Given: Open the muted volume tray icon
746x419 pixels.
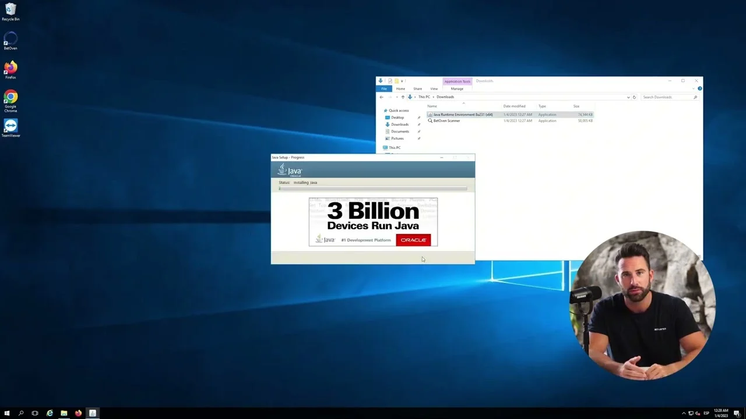Looking at the screenshot, I should [x=698, y=413].
